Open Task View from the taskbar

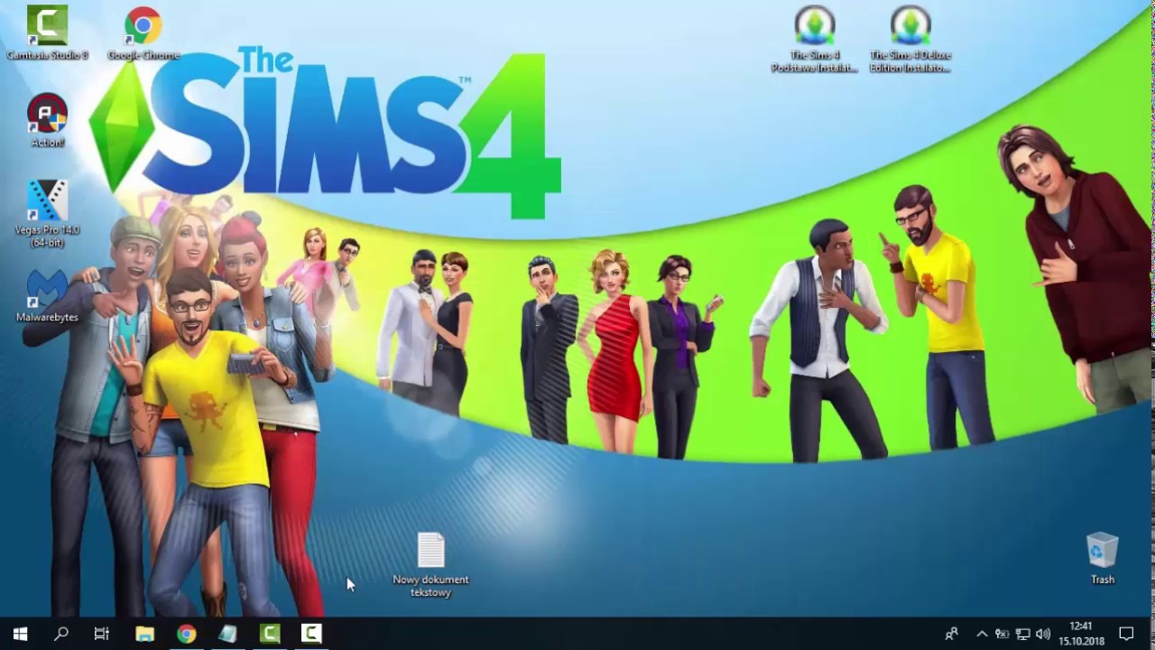(x=102, y=634)
